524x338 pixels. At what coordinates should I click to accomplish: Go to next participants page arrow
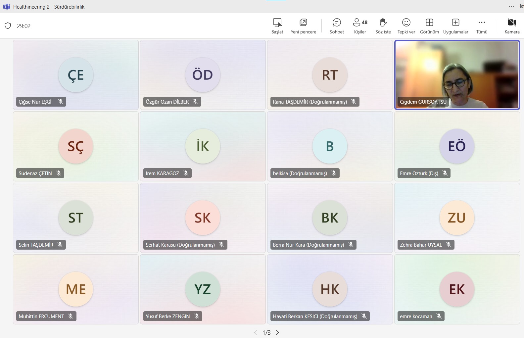pyautogui.click(x=278, y=332)
